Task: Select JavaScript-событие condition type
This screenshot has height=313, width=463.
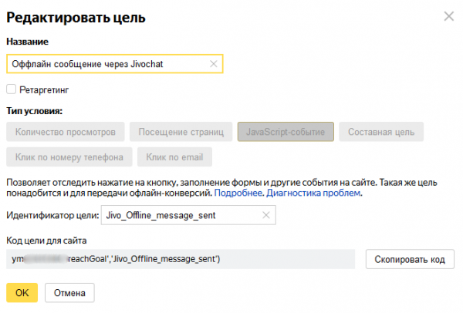Action: pyautogui.click(x=286, y=132)
